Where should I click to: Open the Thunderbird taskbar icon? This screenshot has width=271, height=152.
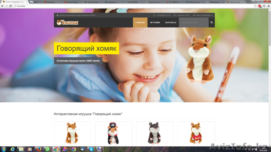click(83, 149)
